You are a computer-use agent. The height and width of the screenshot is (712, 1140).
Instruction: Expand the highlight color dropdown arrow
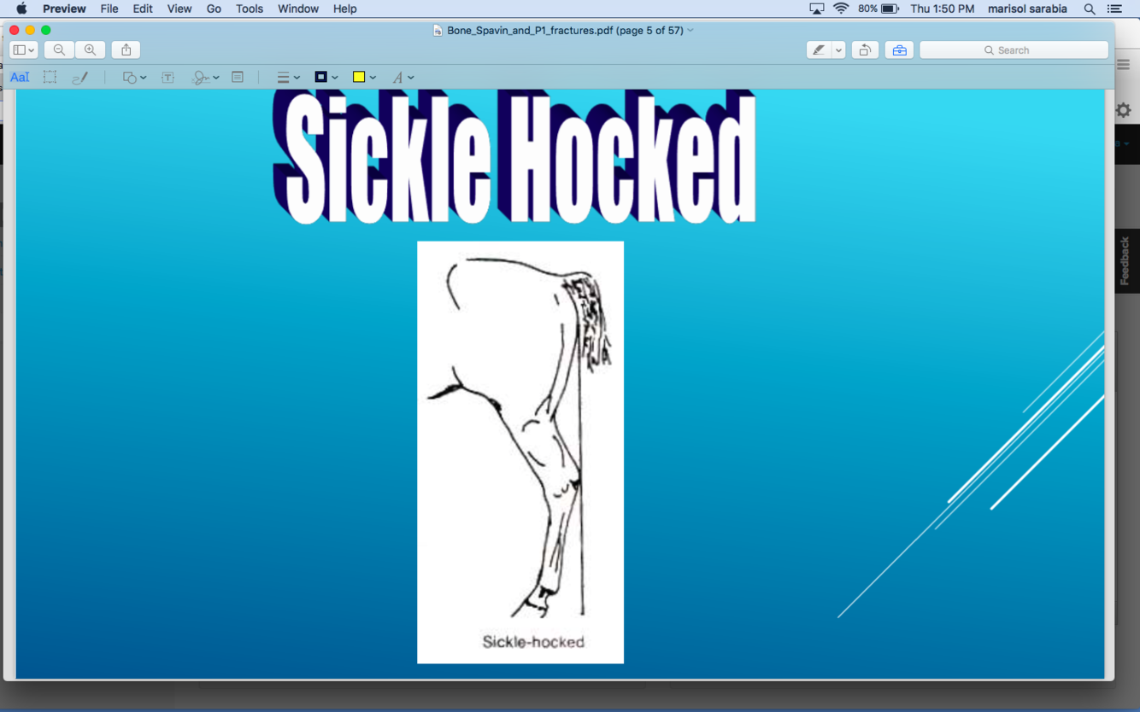[x=838, y=50]
